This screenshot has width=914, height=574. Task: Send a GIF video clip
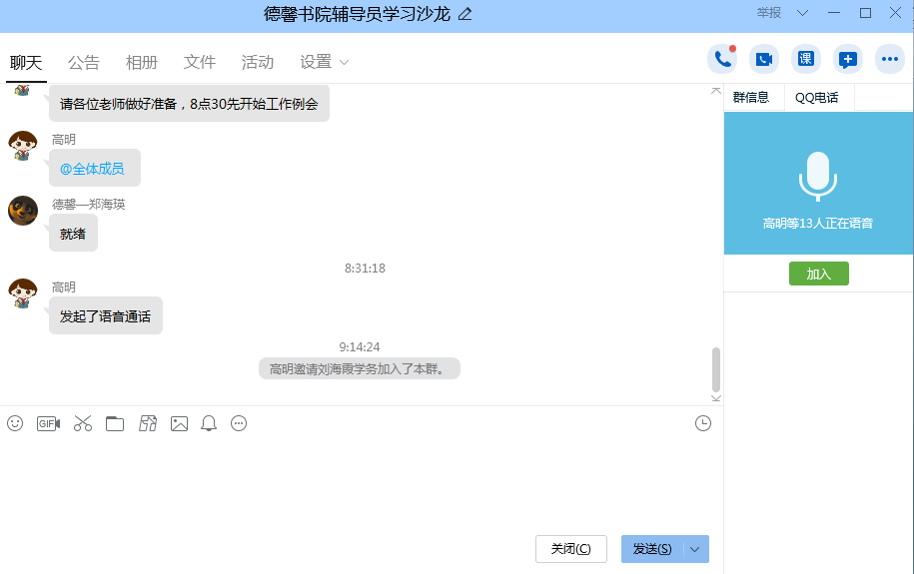tap(48, 423)
